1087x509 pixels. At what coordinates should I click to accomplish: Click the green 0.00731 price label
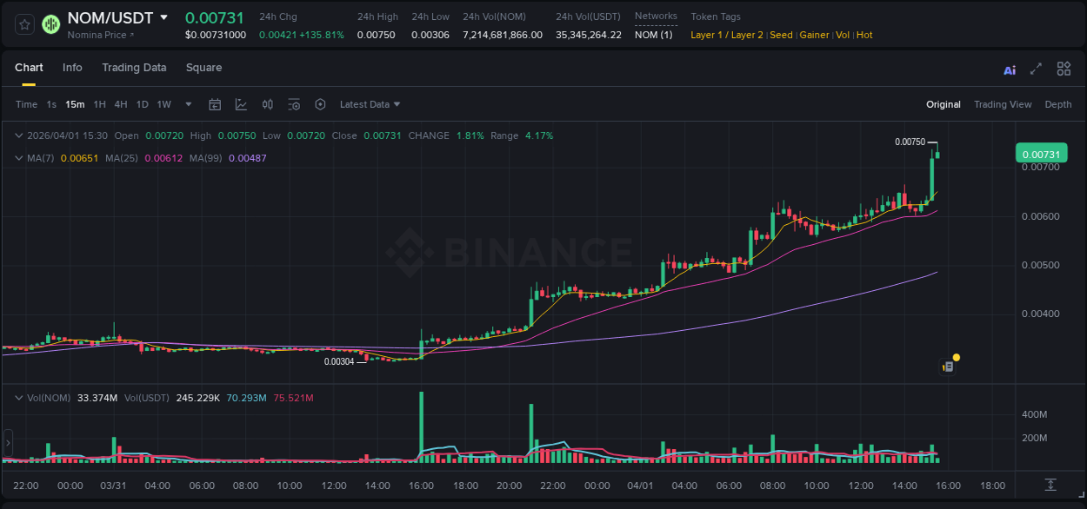coord(1043,151)
